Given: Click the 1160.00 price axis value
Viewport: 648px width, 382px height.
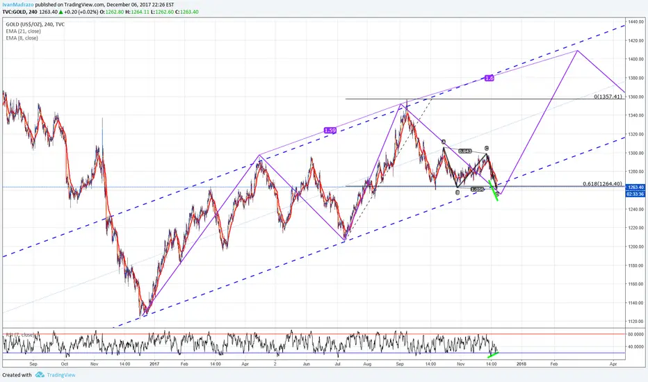Looking at the screenshot, I should pyautogui.click(x=636, y=283).
